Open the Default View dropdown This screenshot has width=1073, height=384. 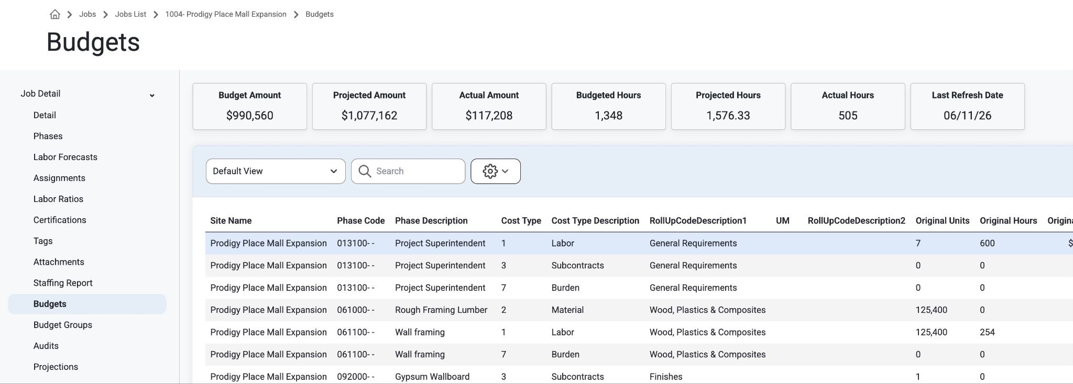pyautogui.click(x=276, y=171)
